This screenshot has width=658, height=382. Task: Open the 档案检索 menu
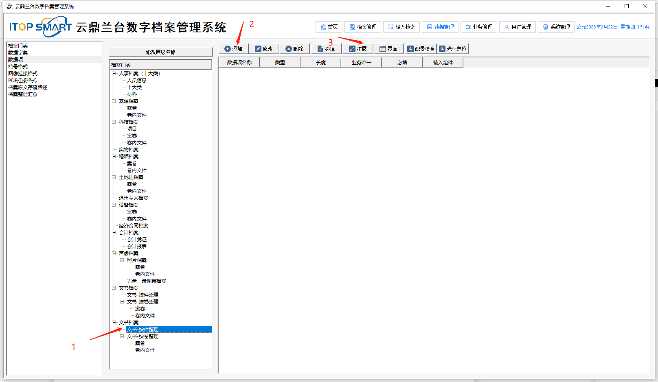pyautogui.click(x=401, y=27)
